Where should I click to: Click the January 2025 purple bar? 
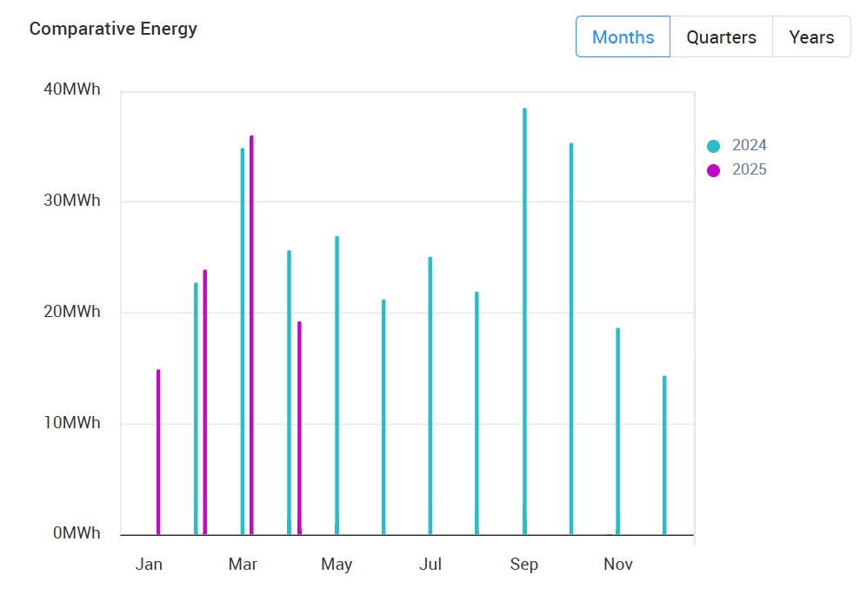point(158,452)
